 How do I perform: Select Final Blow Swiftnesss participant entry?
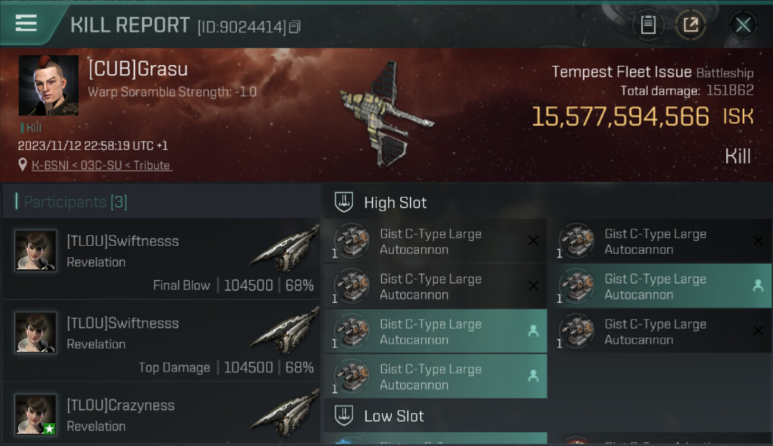pos(162,259)
